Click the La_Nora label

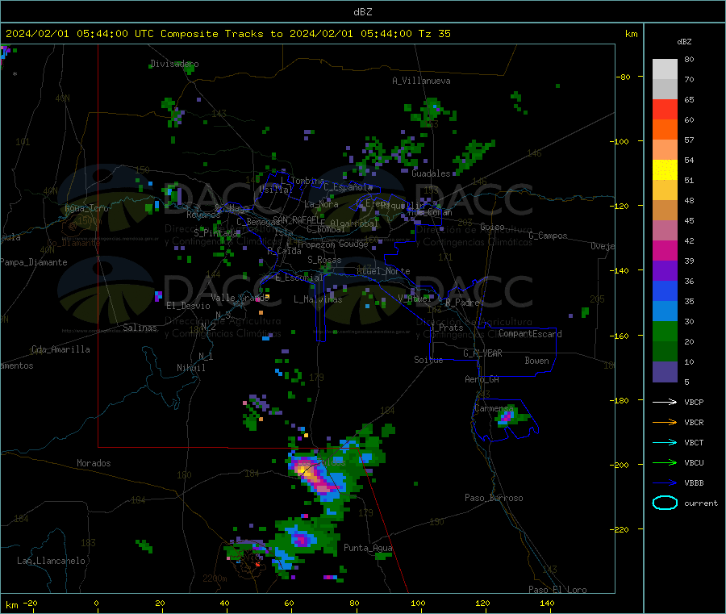click(321, 204)
